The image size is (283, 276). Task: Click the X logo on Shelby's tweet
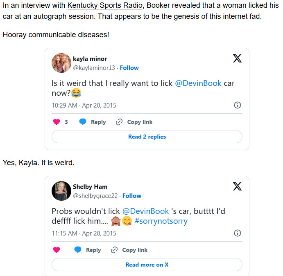pos(237,186)
